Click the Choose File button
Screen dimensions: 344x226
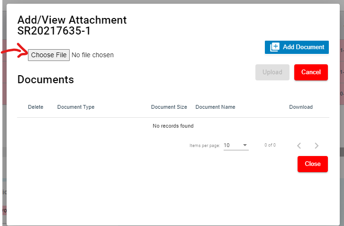(x=49, y=55)
